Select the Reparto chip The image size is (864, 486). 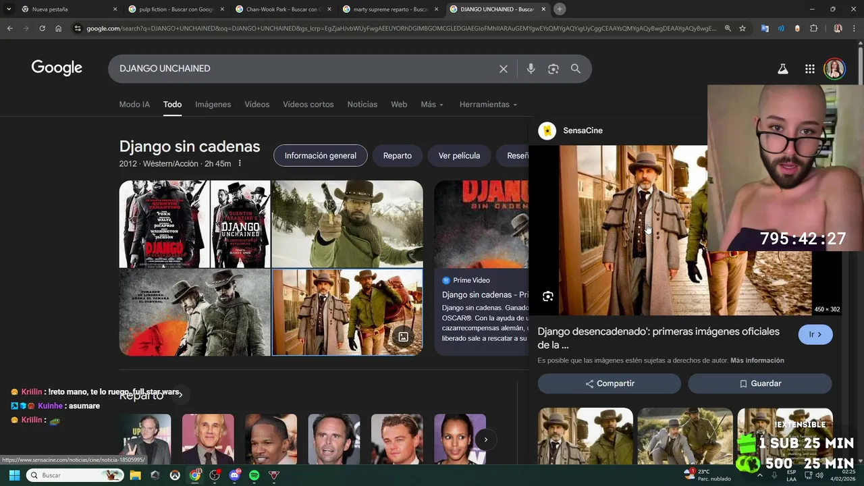(397, 156)
